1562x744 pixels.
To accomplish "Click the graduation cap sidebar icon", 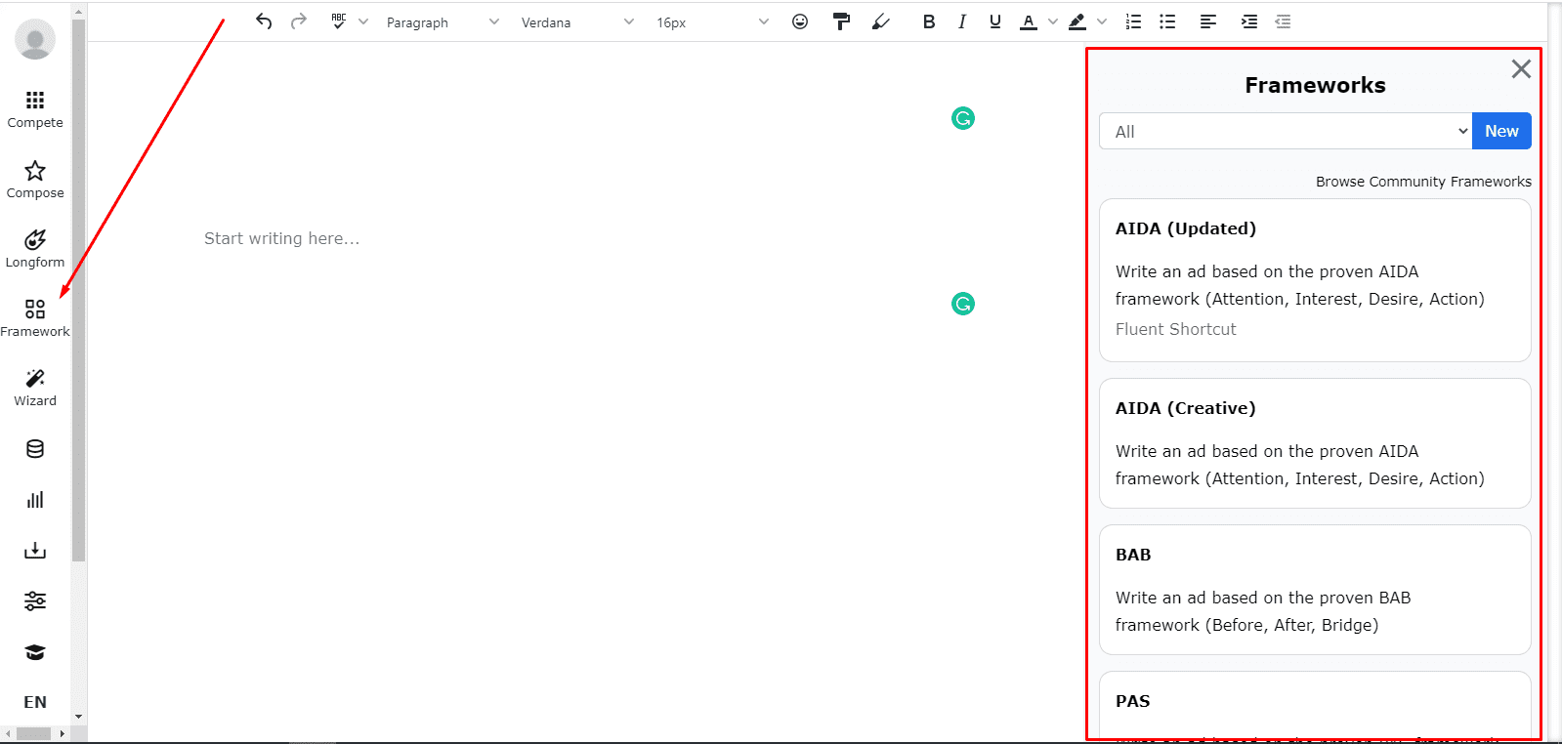I will [35, 652].
